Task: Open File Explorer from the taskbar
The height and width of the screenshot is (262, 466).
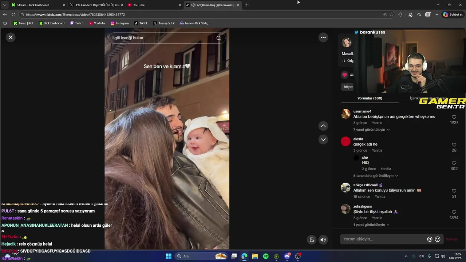Action: coord(255,256)
